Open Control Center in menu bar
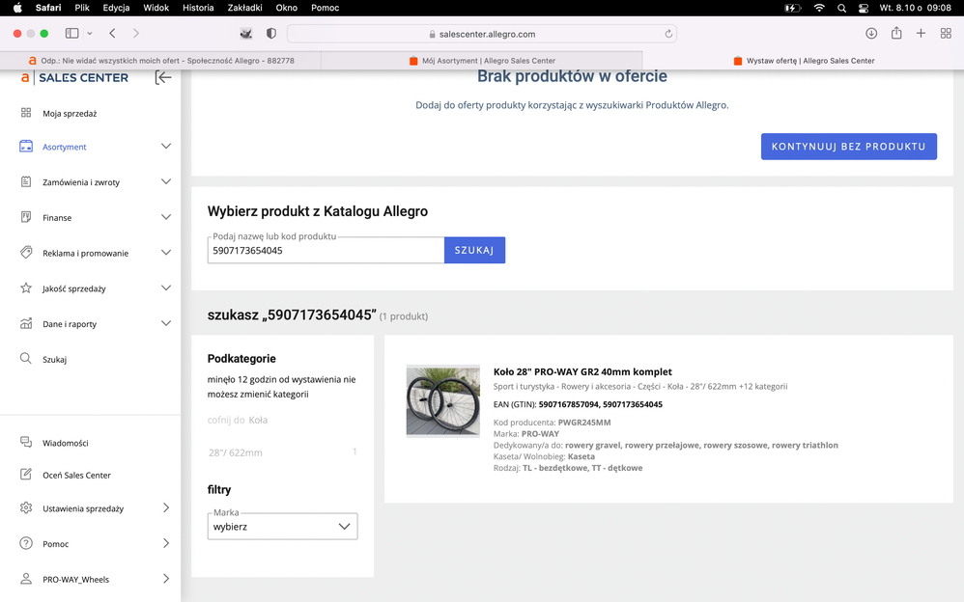Viewport: 964px width, 602px height. (864, 8)
